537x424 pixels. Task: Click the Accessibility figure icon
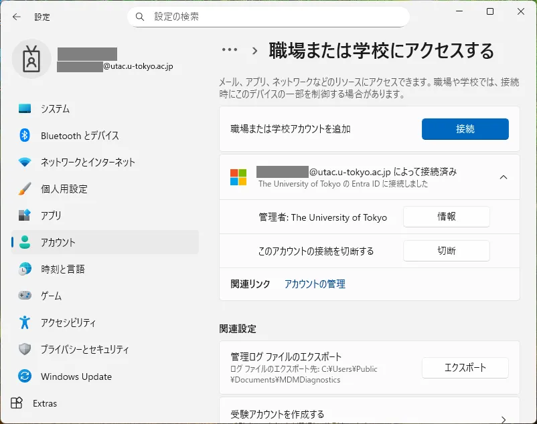25,322
